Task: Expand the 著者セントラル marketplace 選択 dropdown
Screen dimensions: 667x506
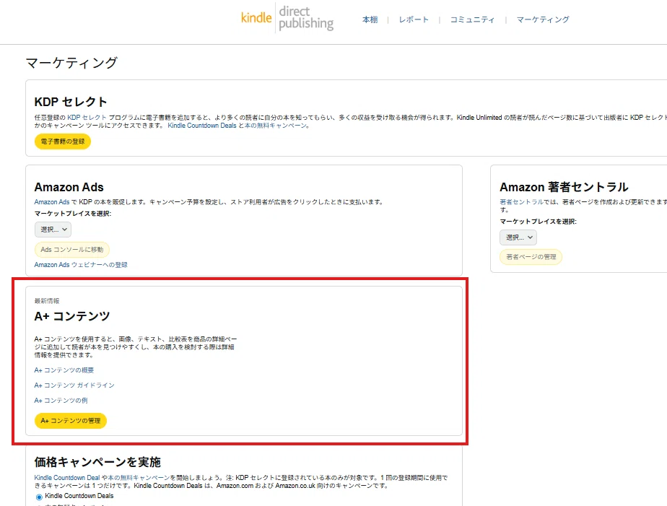Action: tap(518, 237)
